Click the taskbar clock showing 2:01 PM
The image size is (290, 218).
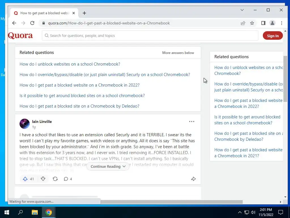coord(266,212)
